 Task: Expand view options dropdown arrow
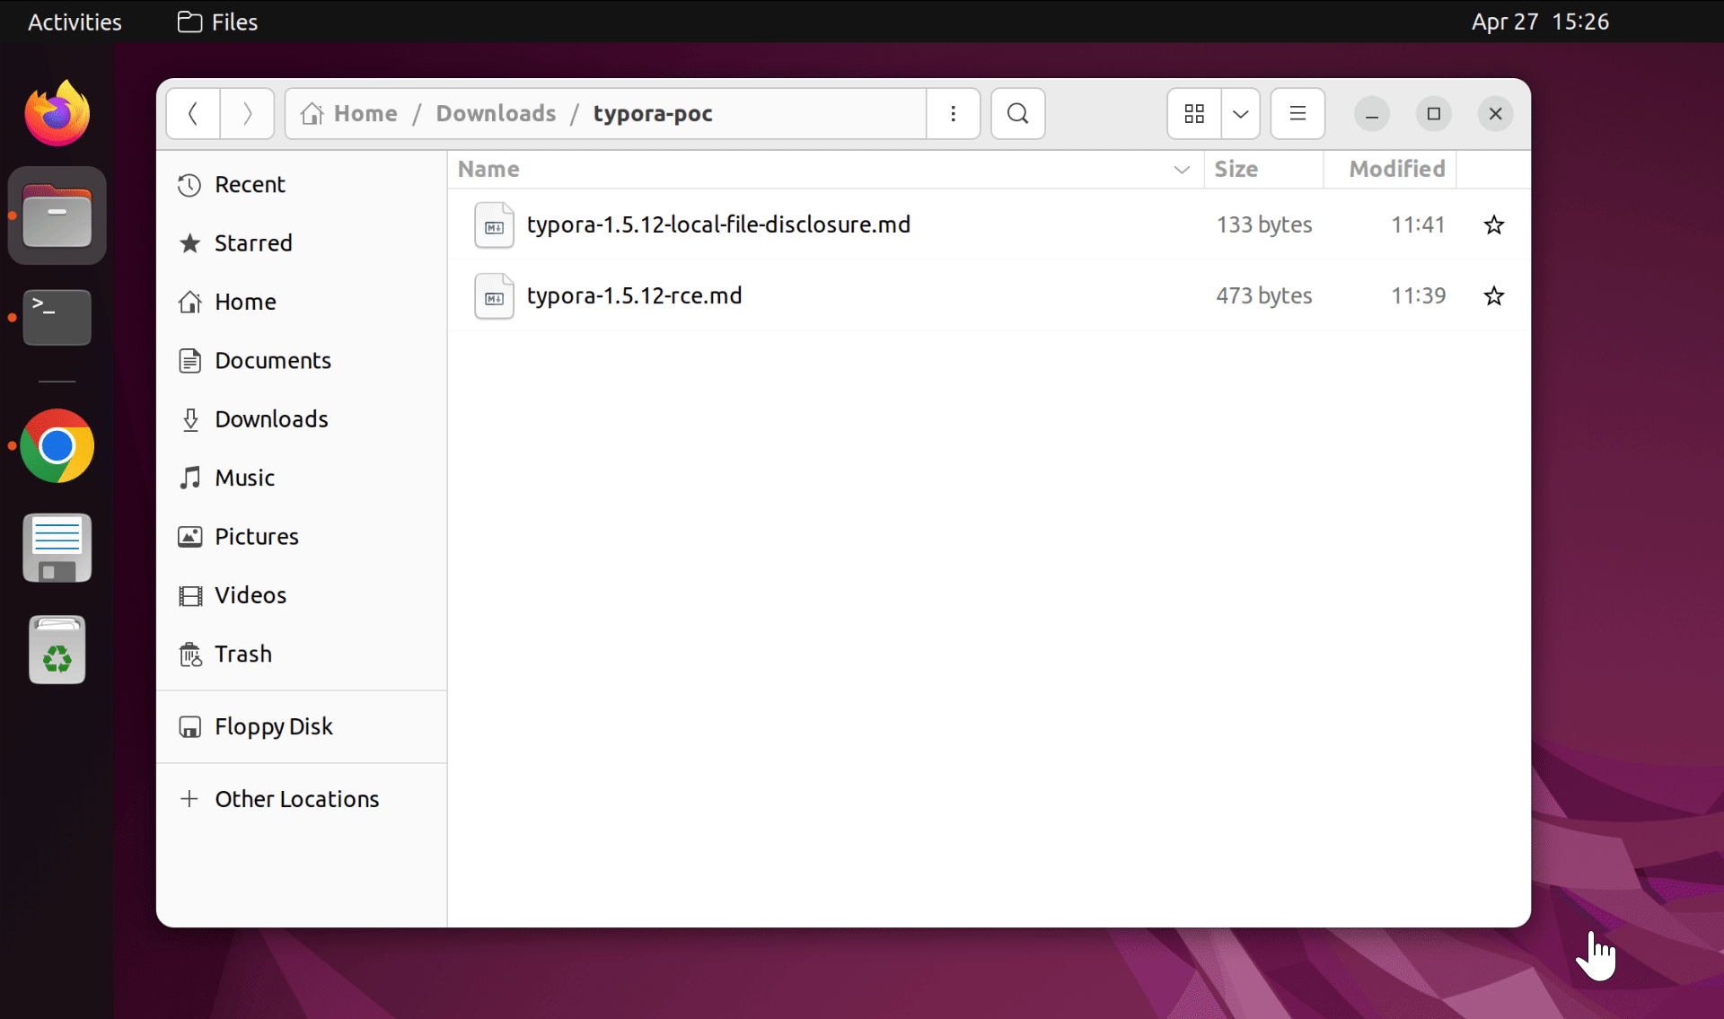[1240, 114]
